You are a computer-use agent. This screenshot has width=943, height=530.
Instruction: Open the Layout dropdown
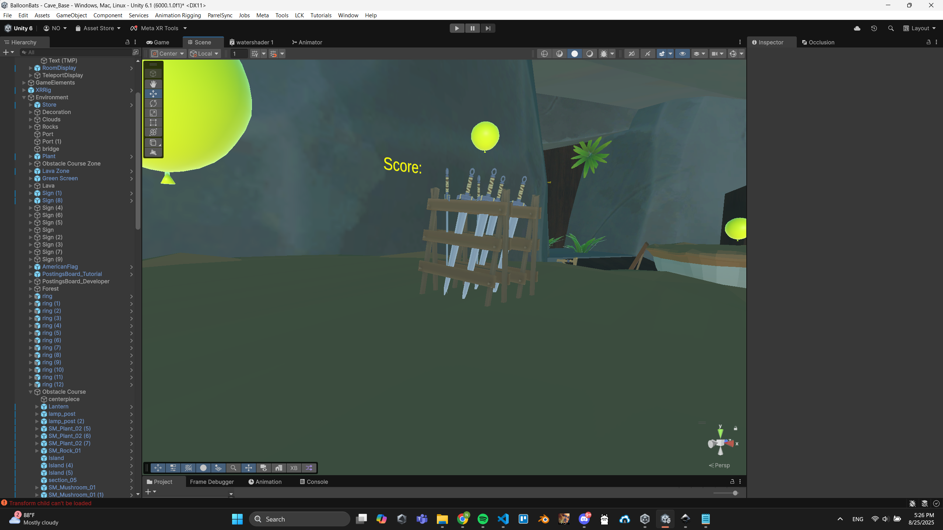920,28
